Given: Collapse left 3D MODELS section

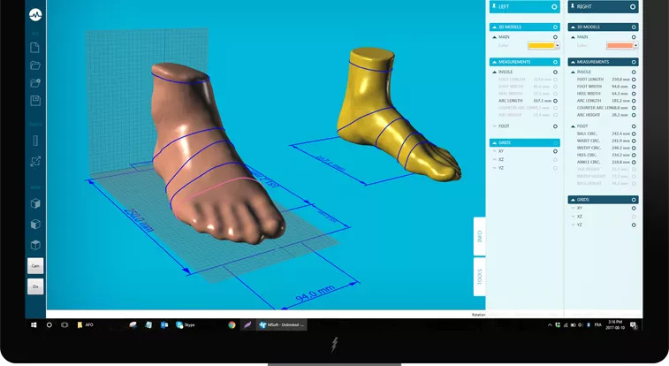Looking at the screenshot, I should pyautogui.click(x=495, y=27).
